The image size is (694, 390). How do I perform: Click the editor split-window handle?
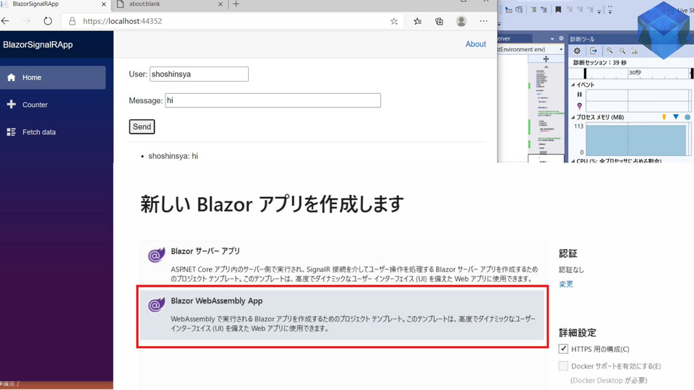tap(546, 58)
